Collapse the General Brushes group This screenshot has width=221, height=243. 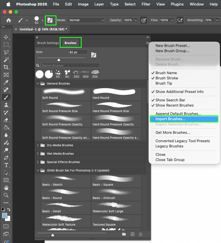point(38,83)
